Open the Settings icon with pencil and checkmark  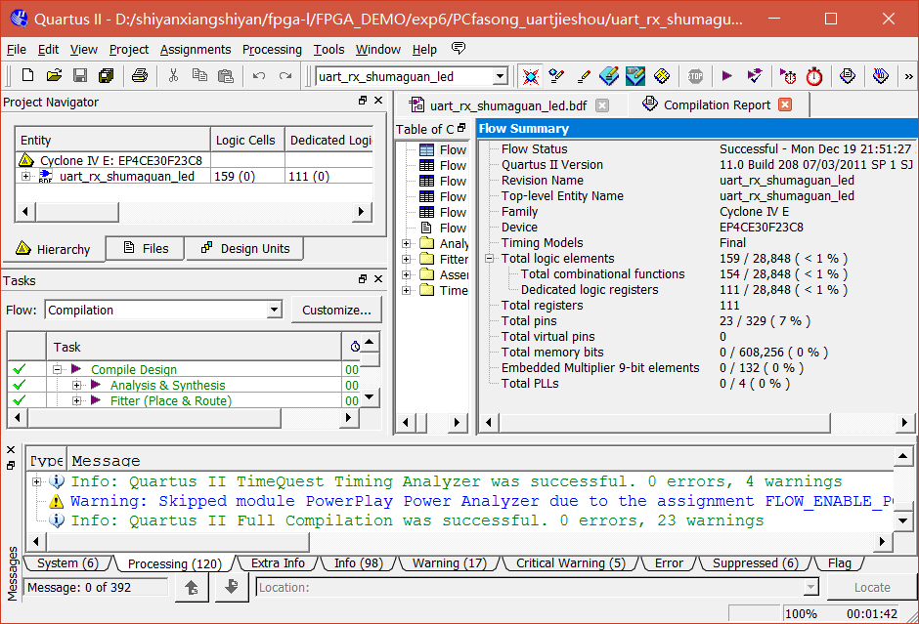click(x=556, y=76)
